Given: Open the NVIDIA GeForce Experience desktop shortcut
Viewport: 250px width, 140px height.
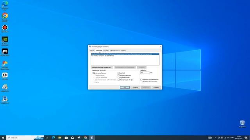Looking at the screenshot, I should 5,41.
